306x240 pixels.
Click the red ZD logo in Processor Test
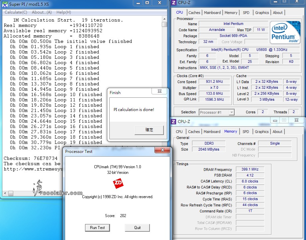[118, 183]
